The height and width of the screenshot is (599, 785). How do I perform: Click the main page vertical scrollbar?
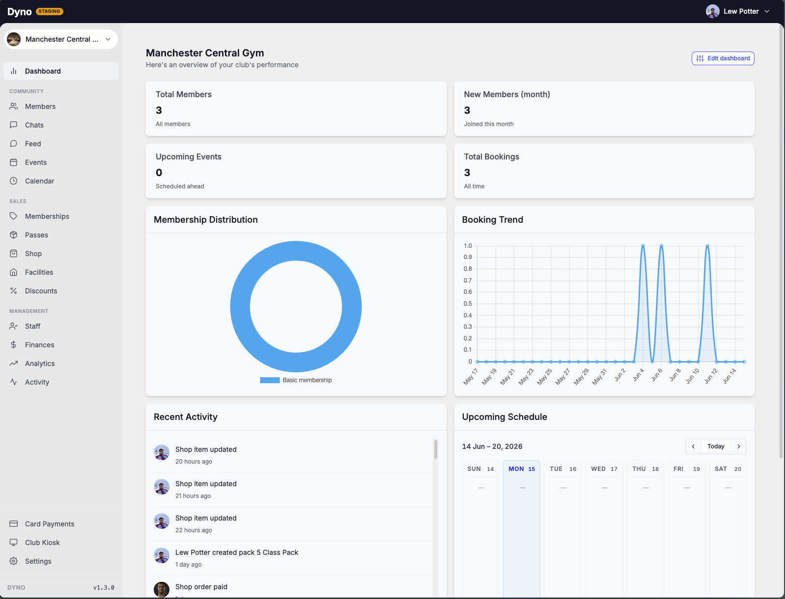tap(781, 240)
